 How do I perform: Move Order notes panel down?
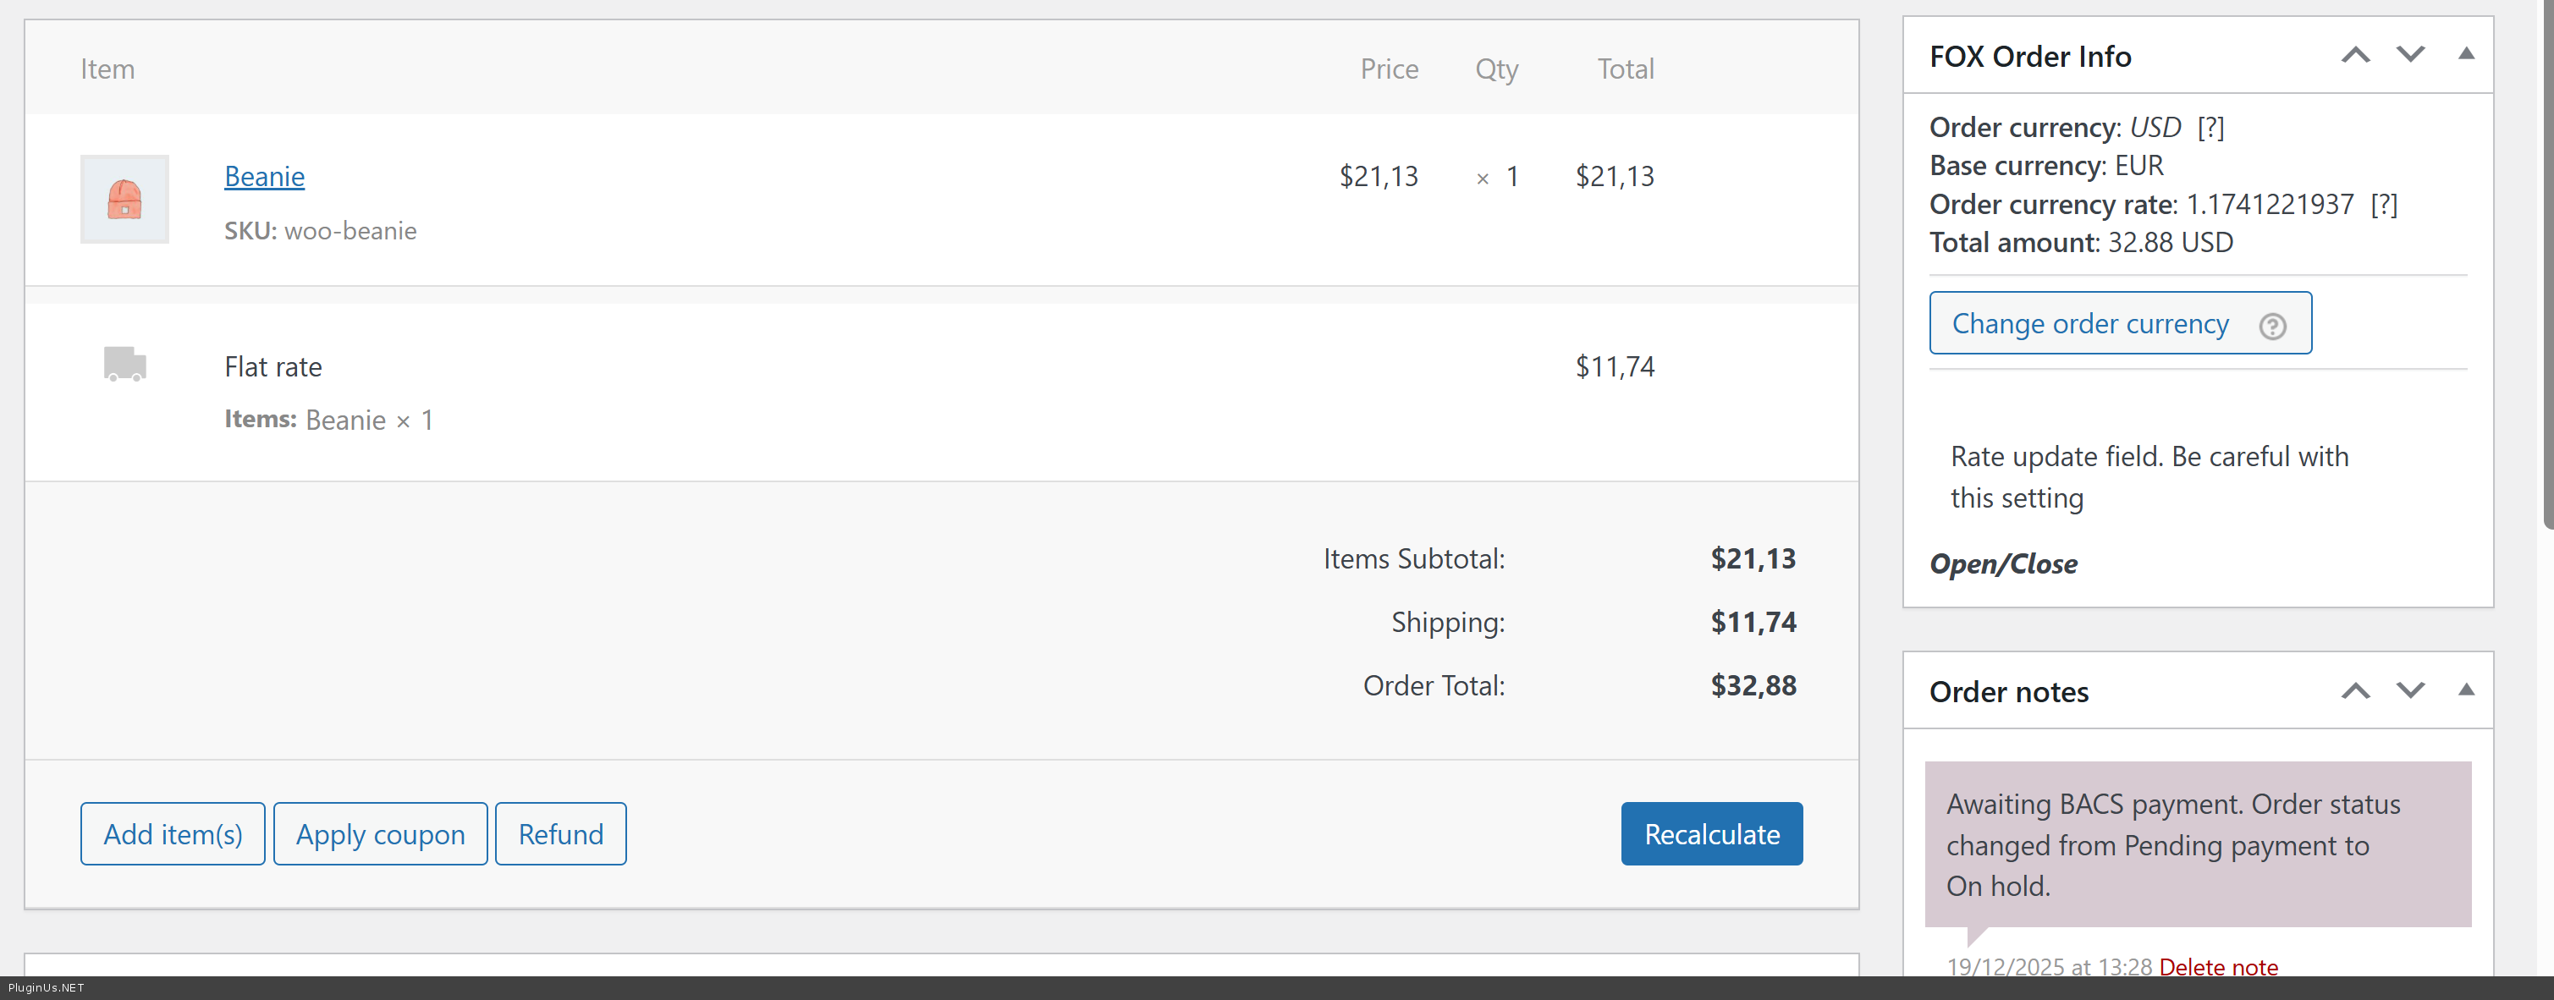coord(2409,691)
